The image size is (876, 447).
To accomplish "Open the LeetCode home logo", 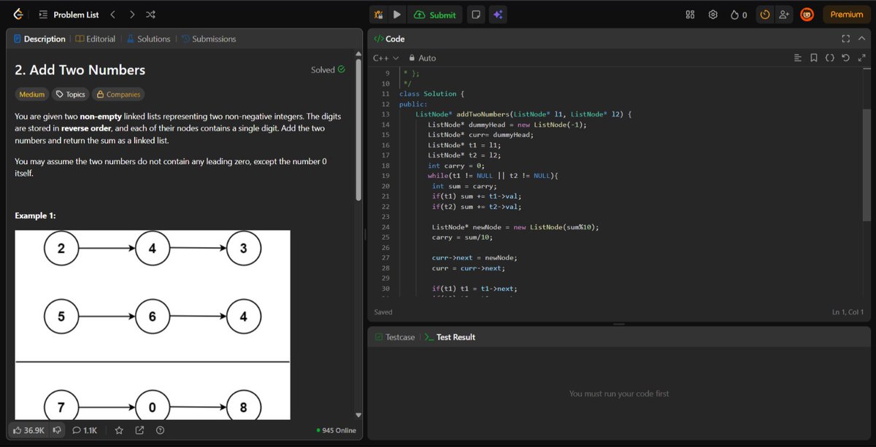I will point(18,15).
